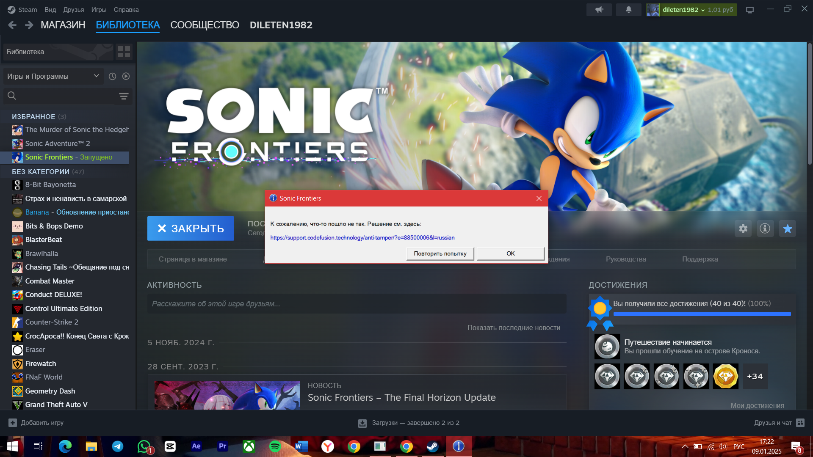Toggle ready-to-play filter icon
This screenshot has width=813, height=457.
(x=126, y=77)
